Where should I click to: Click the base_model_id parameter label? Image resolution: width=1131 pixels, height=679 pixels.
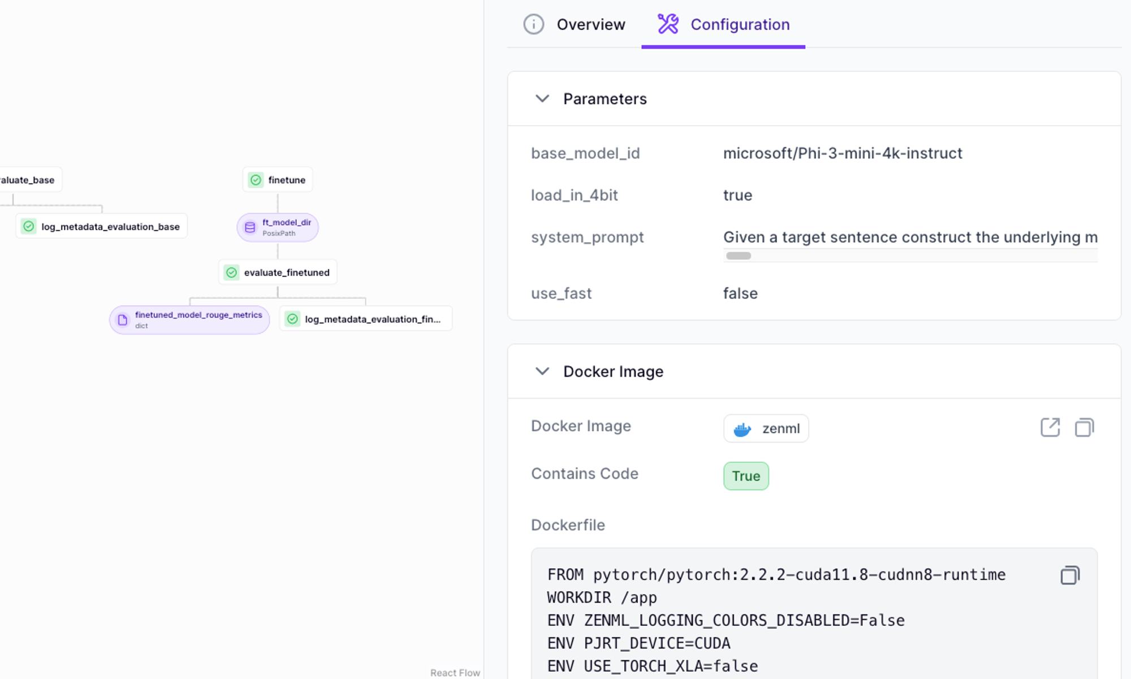pos(585,153)
